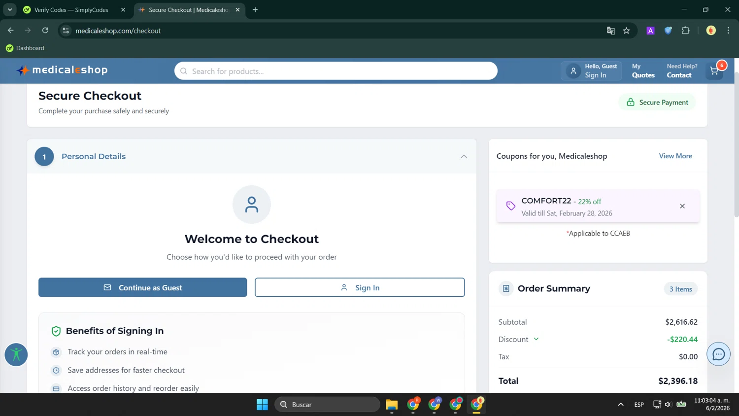This screenshot has height=416, width=739.
Task: Click Continue as Guest button
Action: pos(143,287)
